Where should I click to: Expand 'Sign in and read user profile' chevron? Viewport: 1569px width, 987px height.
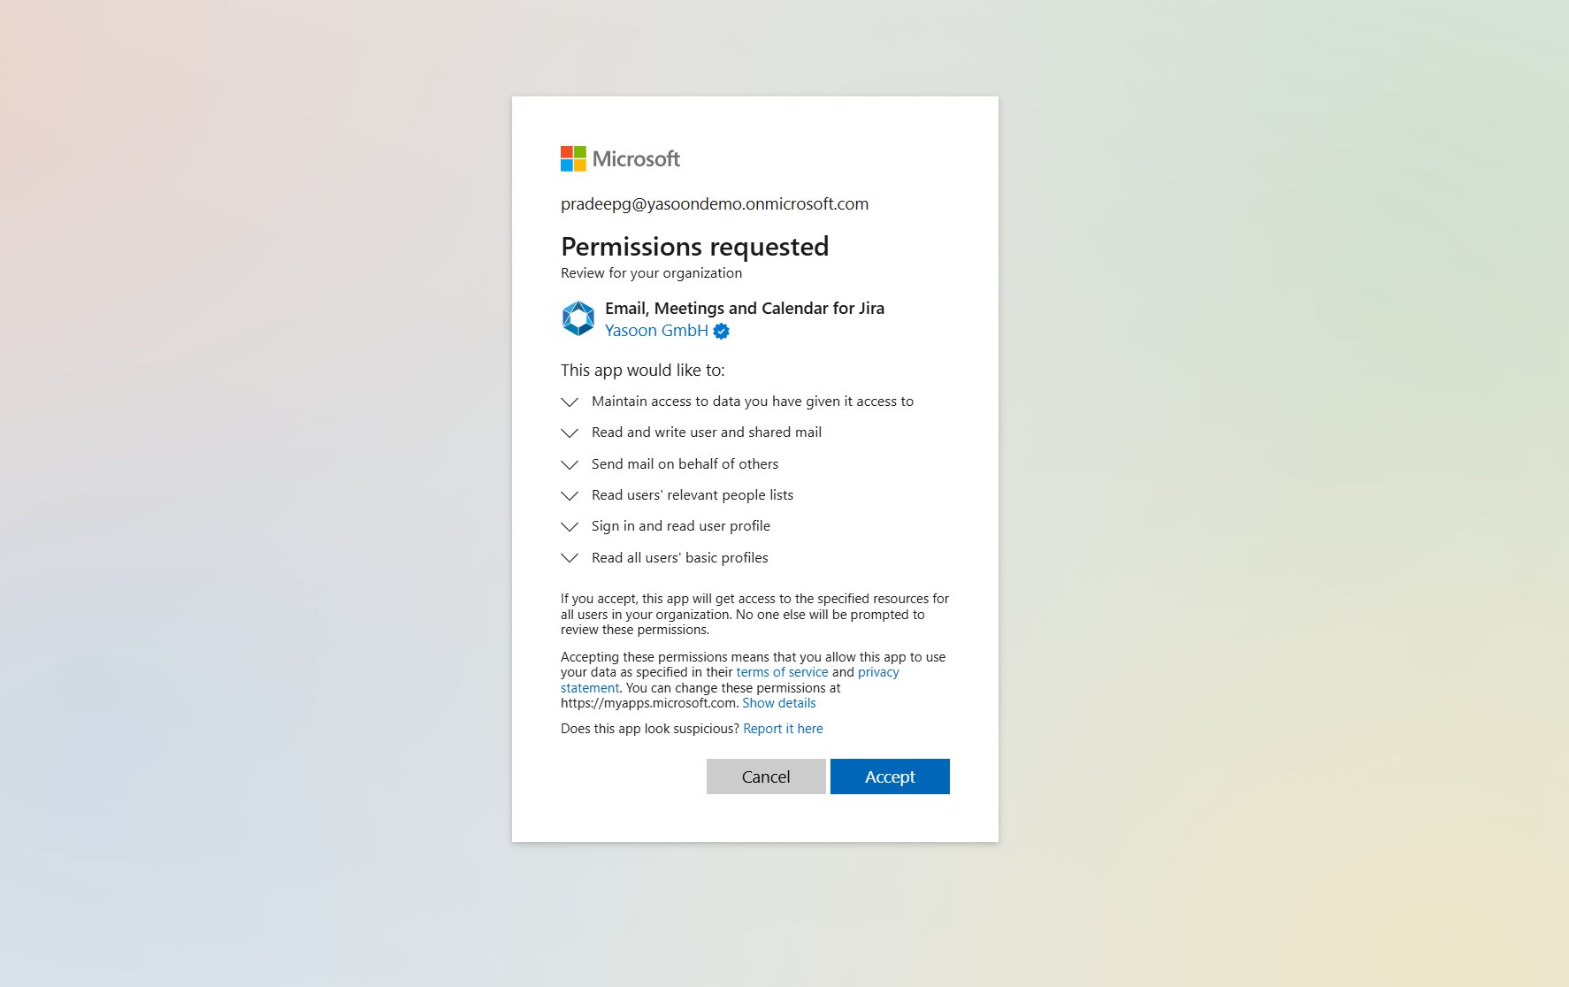570,527
